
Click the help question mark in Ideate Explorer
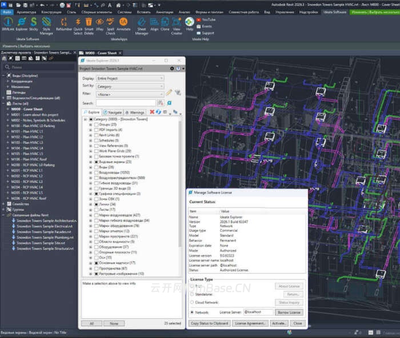point(178,69)
